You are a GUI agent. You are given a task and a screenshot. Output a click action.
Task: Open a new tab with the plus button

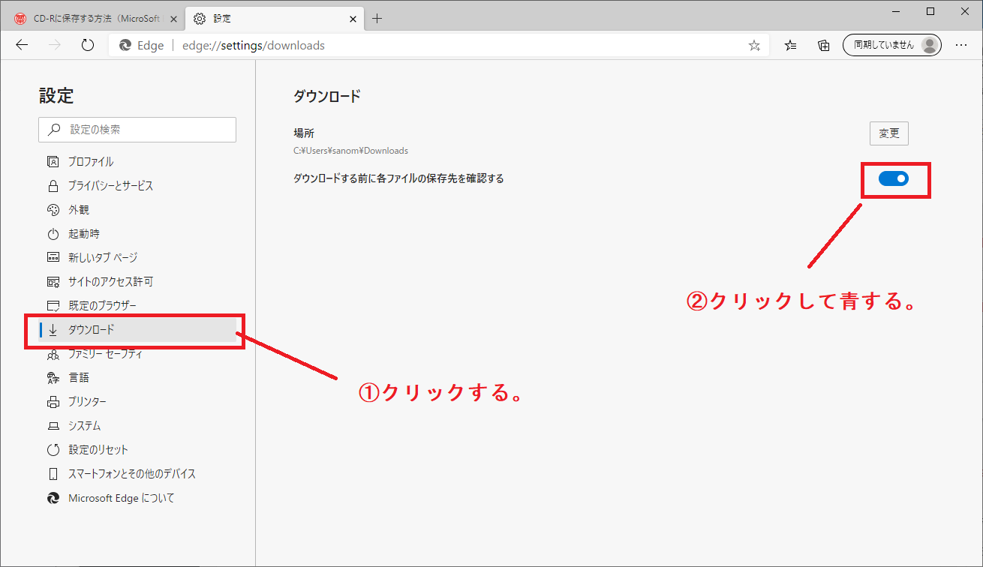click(377, 18)
